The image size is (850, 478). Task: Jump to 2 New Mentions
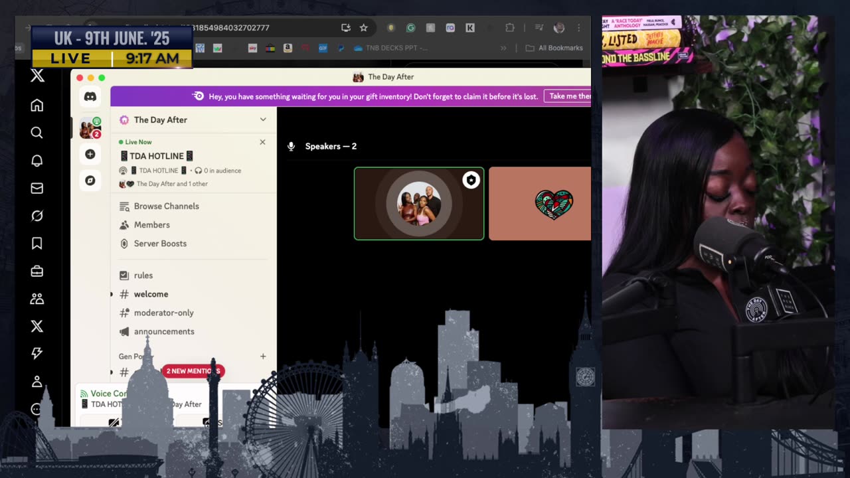193,371
